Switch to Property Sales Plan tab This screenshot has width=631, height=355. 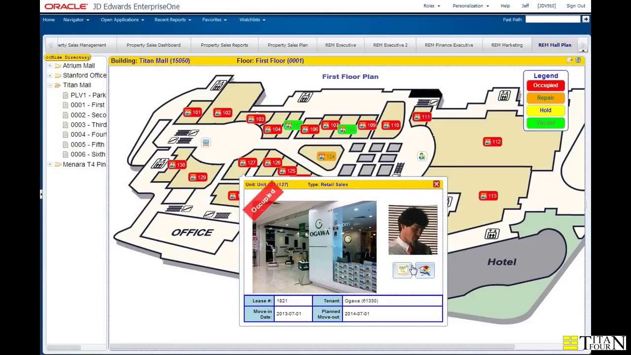coord(288,45)
